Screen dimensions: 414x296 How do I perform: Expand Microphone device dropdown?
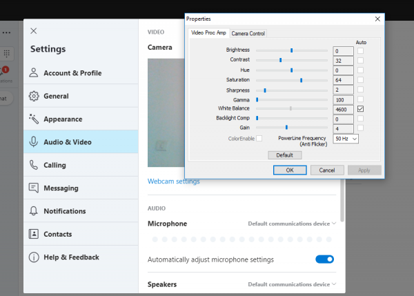pyautogui.click(x=292, y=224)
